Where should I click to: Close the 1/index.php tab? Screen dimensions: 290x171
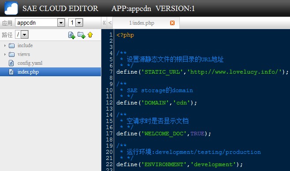point(172,23)
